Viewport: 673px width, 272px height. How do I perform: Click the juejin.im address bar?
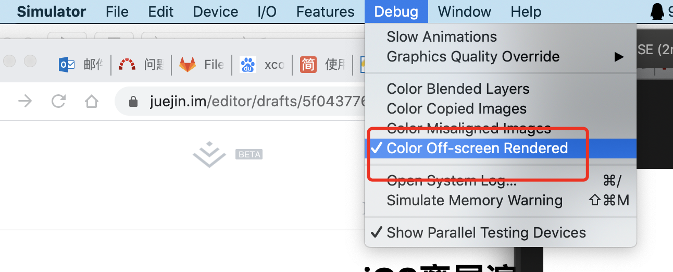click(x=250, y=101)
